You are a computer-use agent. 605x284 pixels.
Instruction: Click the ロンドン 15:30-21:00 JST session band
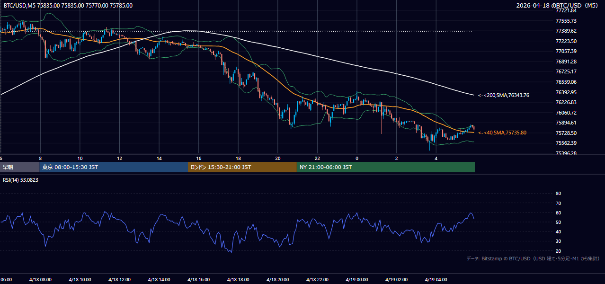tap(242, 167)
